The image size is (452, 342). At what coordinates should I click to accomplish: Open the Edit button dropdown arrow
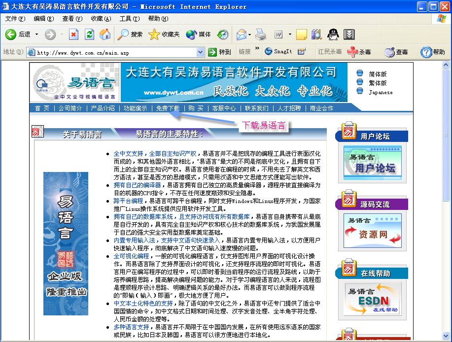point(290,34)
